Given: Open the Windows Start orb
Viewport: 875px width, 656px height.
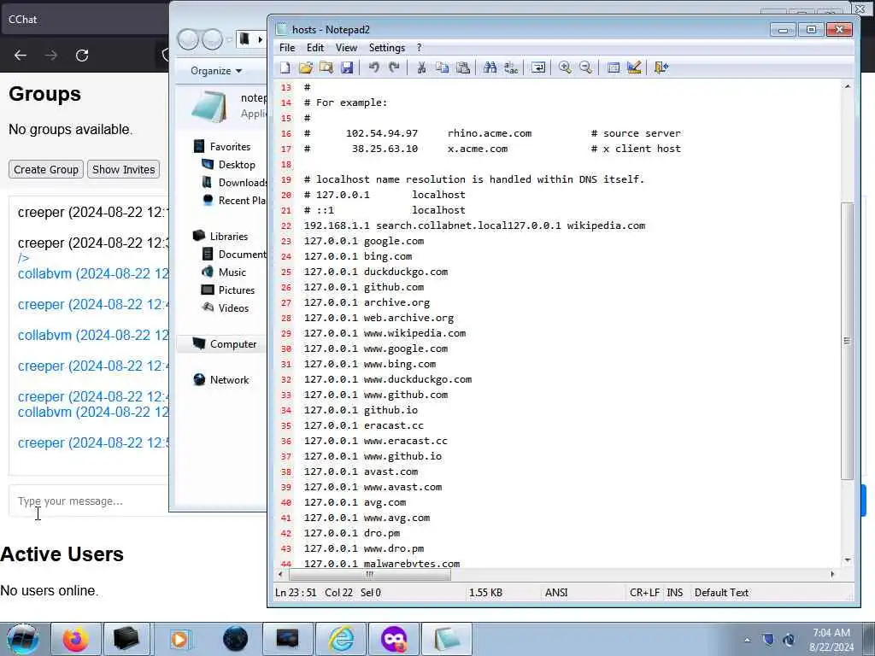Looking at the screenshot, I should (x=23, y=639).
